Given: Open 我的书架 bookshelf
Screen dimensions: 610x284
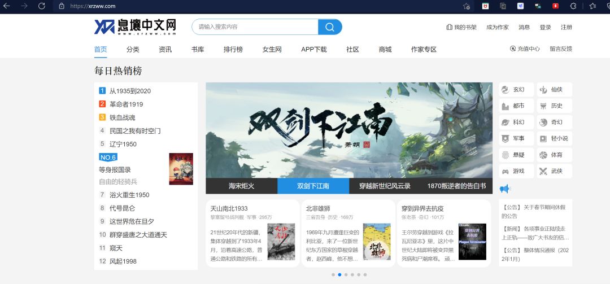Looking at the screenshot, I should tap(461, 27).
